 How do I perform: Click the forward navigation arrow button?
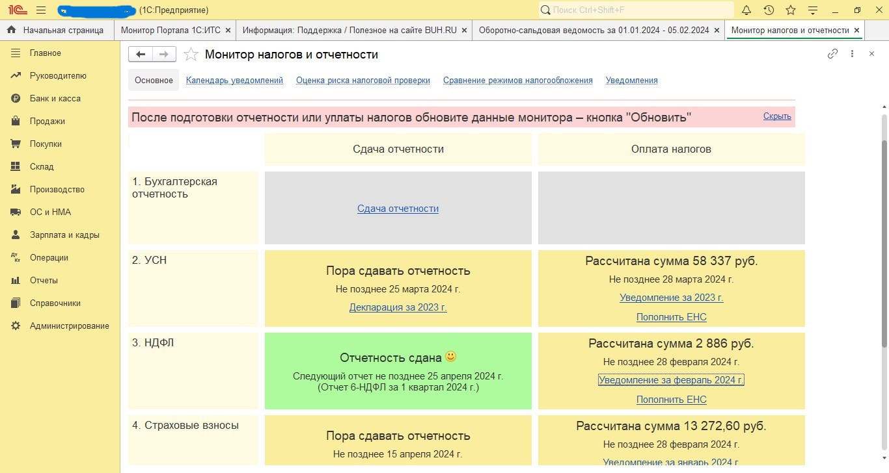tap(164, 55)
